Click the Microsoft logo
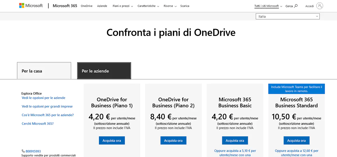The image size is (337, 157). point(31,6)
